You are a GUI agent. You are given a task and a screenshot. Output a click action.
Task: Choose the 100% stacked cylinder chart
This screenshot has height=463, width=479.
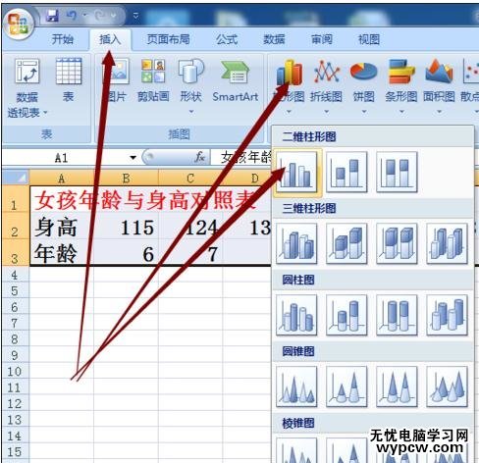(x=397, y=315)
